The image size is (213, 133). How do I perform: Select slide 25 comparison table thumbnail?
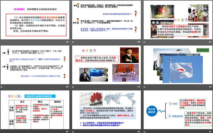pyautogui.click(x=35, y=110)
